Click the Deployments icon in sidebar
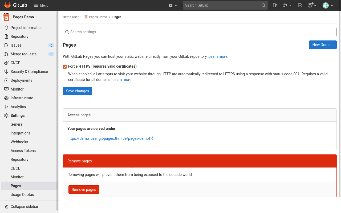The image size is (341, 213). coord(6,80)
